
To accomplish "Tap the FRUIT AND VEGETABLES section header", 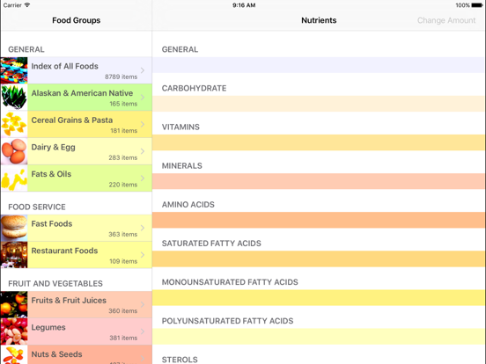I will pos(55,283).
